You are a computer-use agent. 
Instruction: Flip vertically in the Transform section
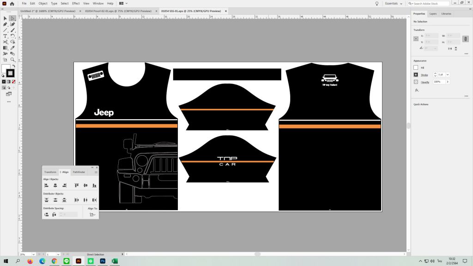456,48
